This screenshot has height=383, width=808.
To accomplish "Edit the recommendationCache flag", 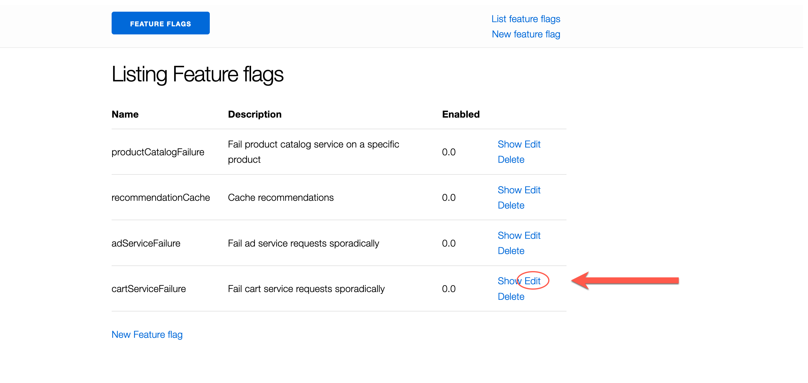I will [x=532, y=190].
